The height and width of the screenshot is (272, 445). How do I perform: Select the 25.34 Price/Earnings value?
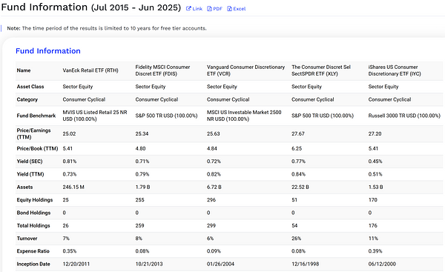click(142, 133)
